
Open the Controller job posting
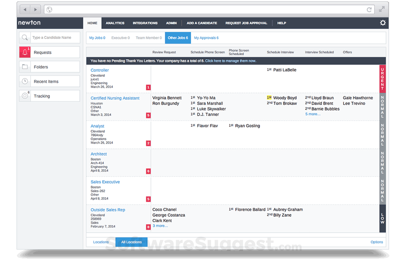click(x=99, y=70)
